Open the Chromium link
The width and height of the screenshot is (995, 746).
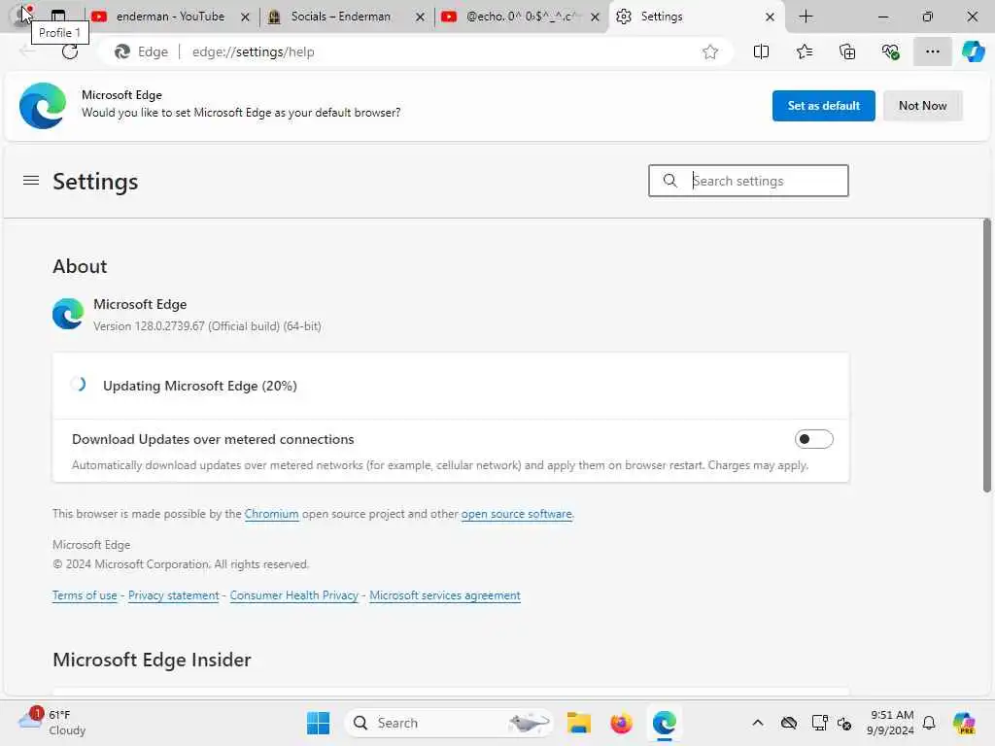pyautogui.click(x=272, y=514)
